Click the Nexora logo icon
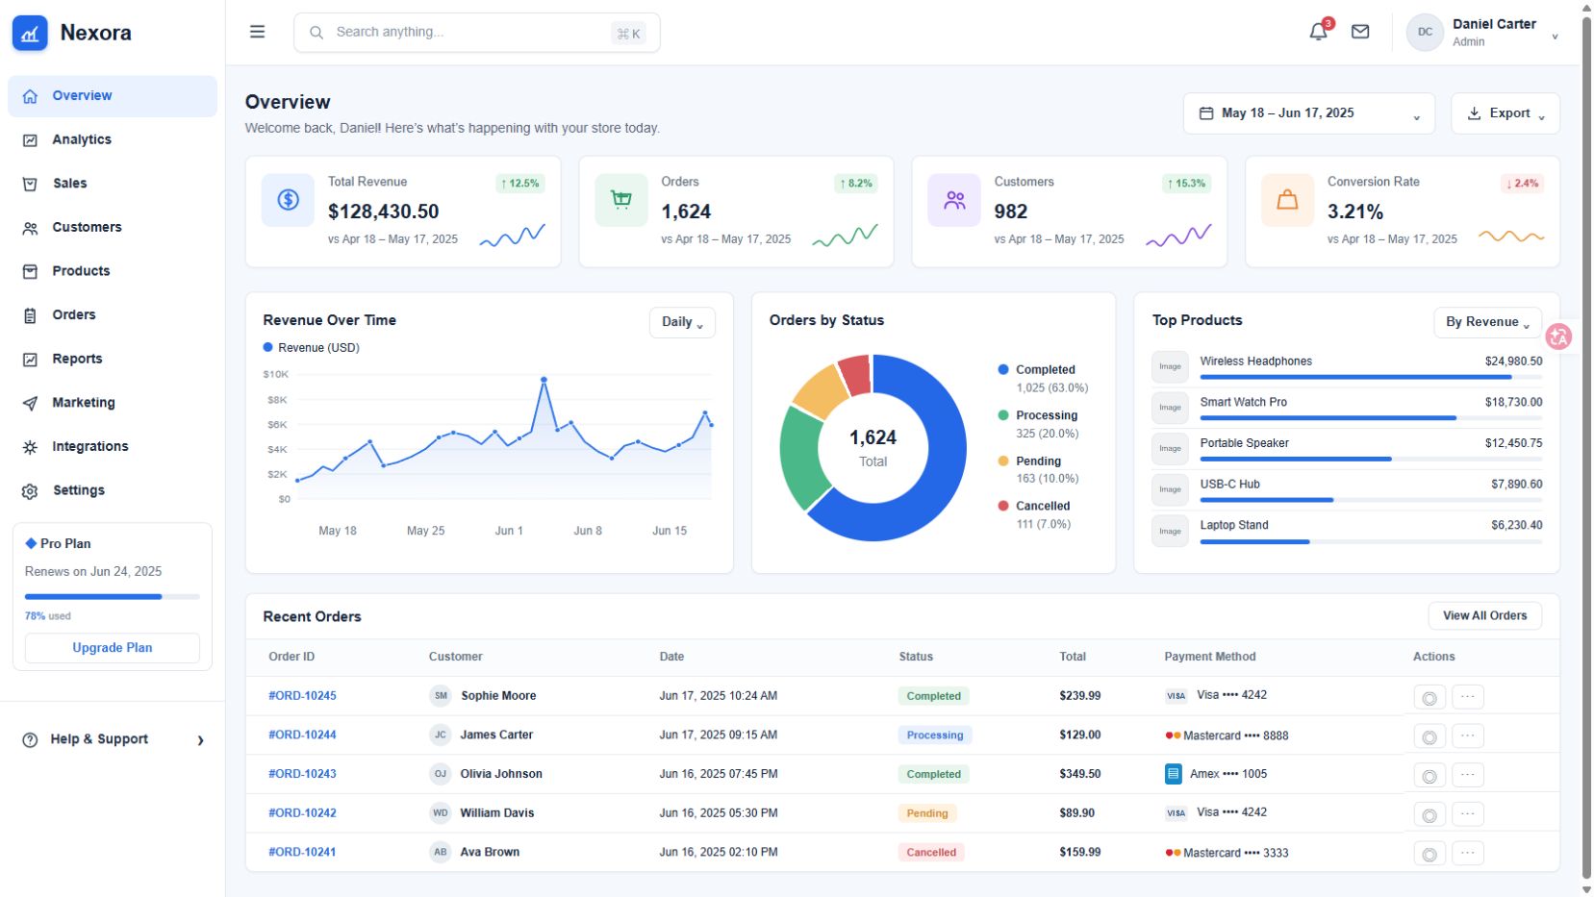 pyautogui.click(x=30, y=33)
